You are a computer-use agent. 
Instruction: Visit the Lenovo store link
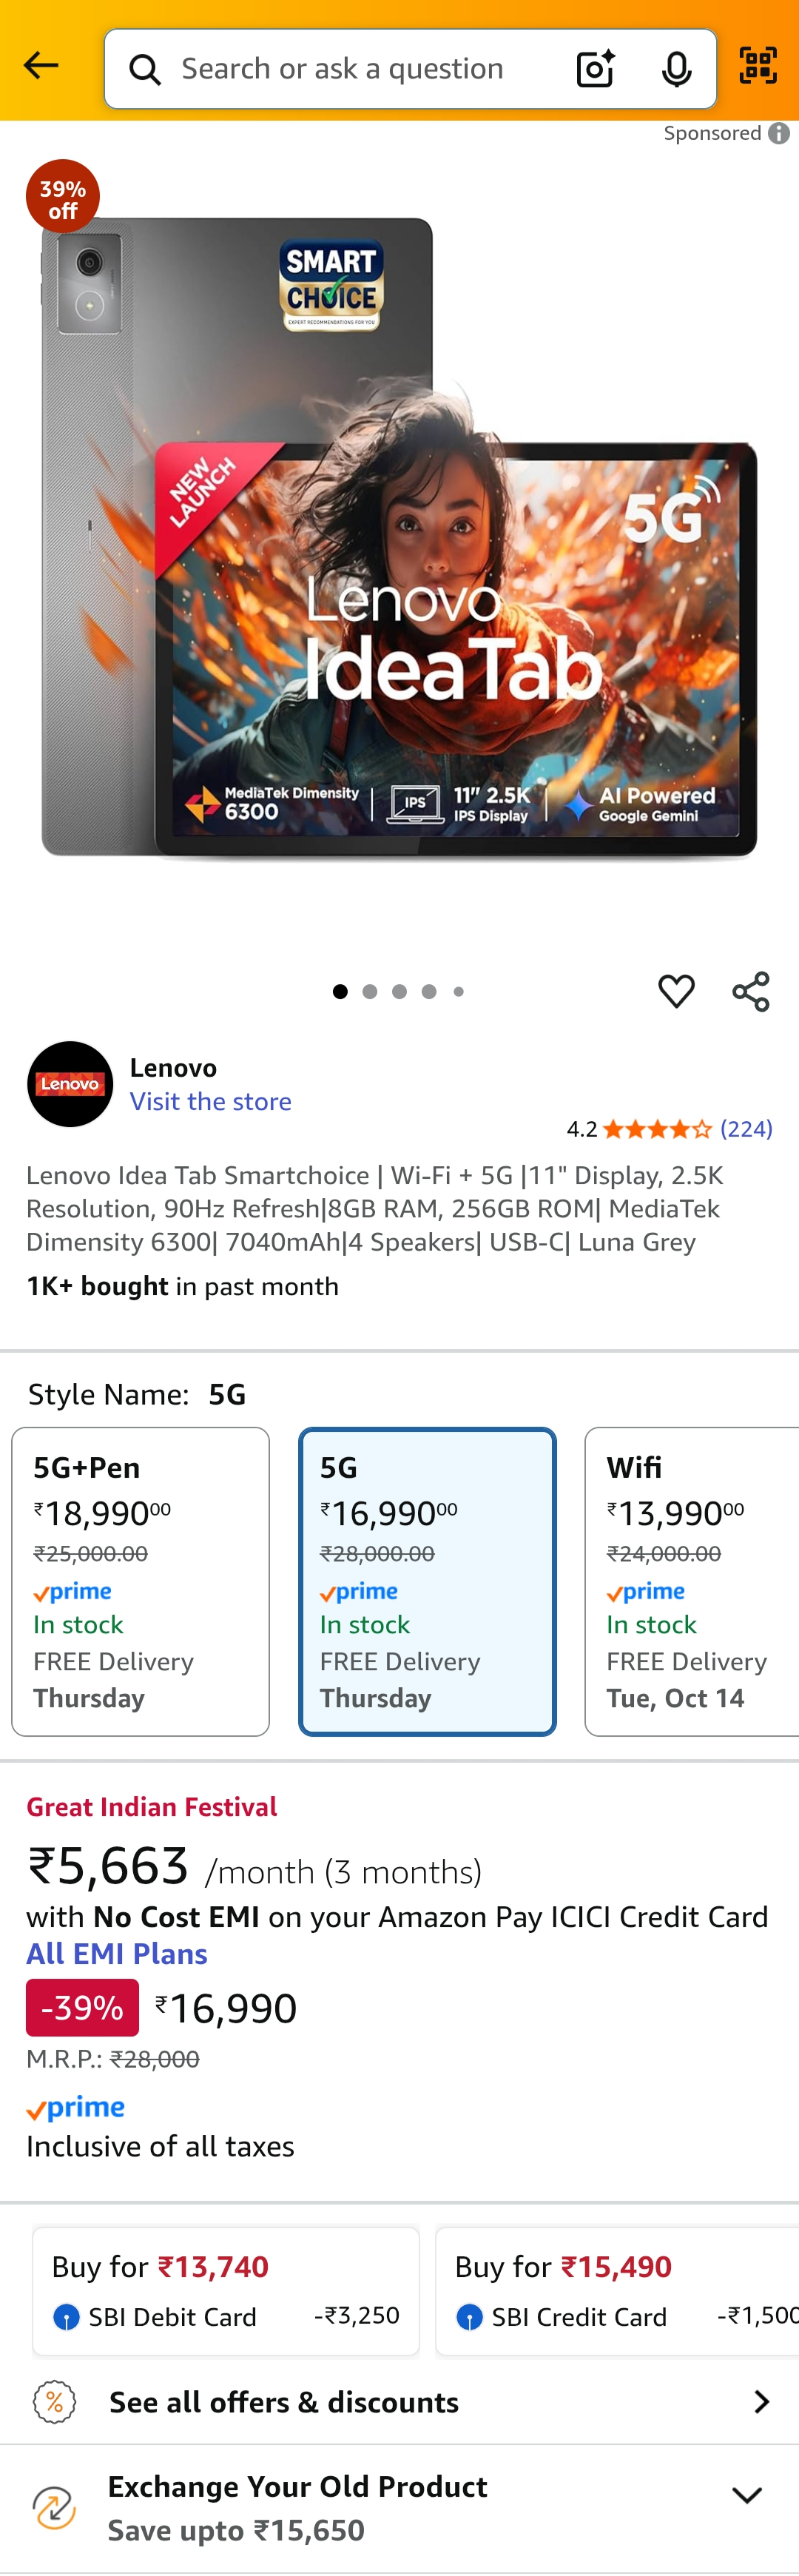click(211, 1101)
